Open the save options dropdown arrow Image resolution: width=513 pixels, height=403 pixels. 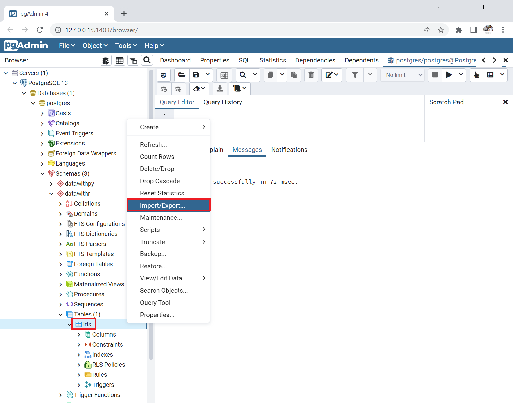point(208,75)
